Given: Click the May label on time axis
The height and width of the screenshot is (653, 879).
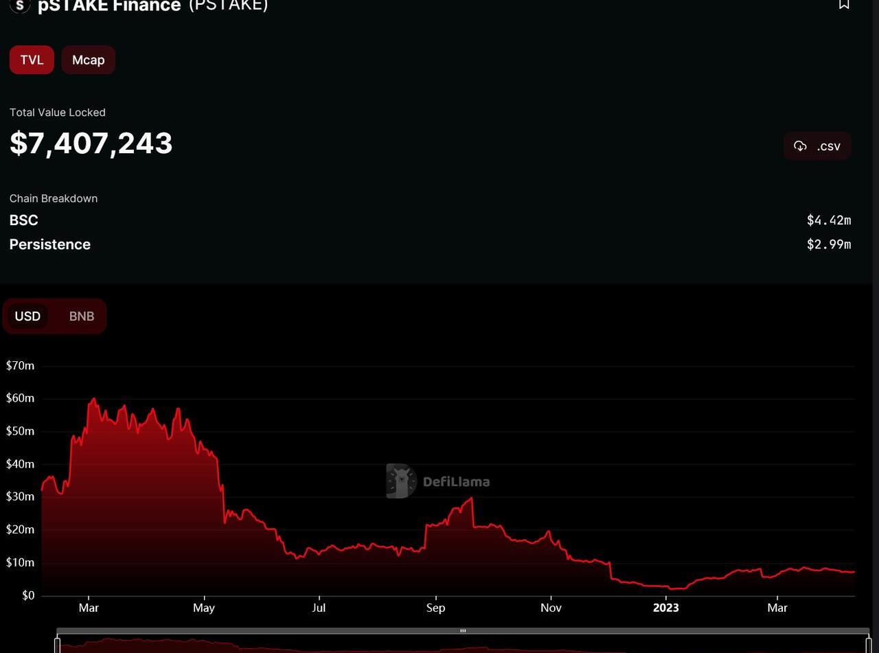Looking at the screenshot, I should (204, 608).
